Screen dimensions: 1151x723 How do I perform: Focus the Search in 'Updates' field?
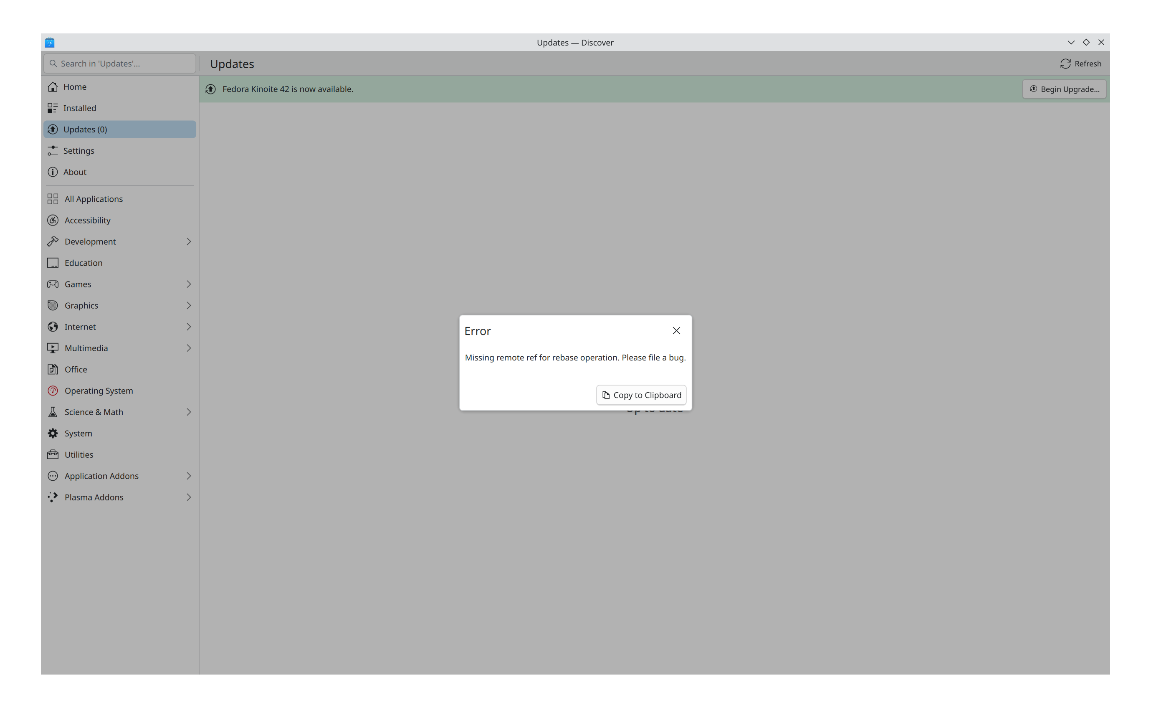(119, 63)
